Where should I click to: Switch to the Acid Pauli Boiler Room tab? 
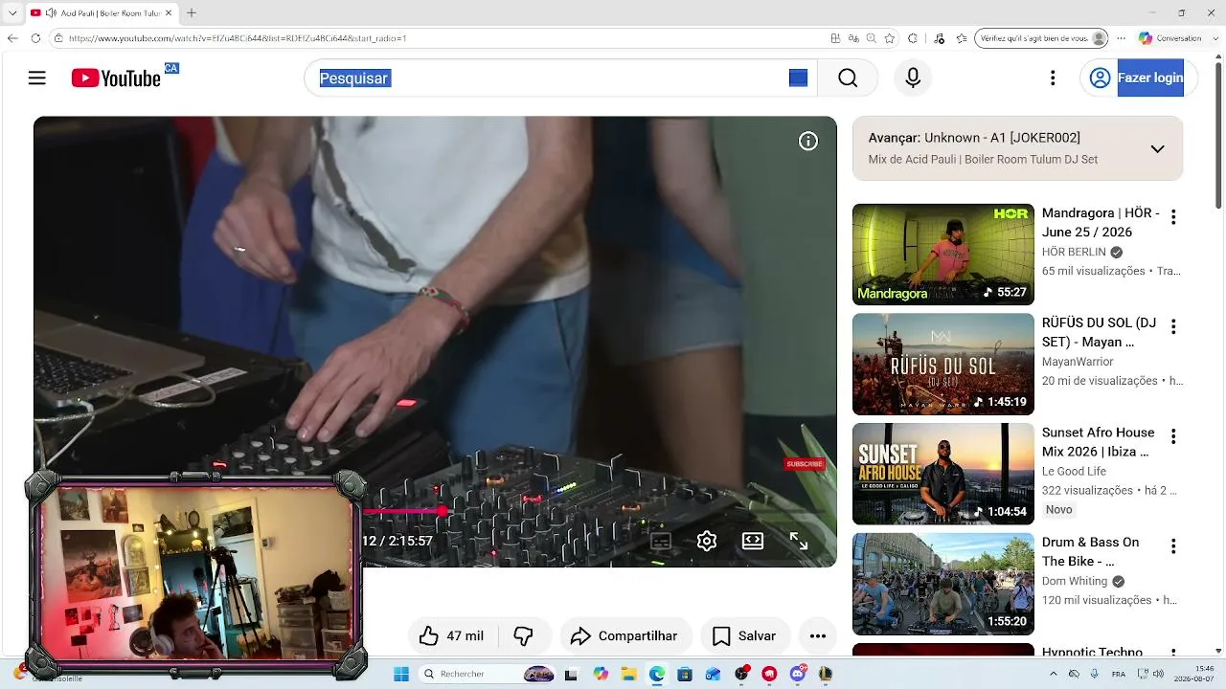point(101,13)
